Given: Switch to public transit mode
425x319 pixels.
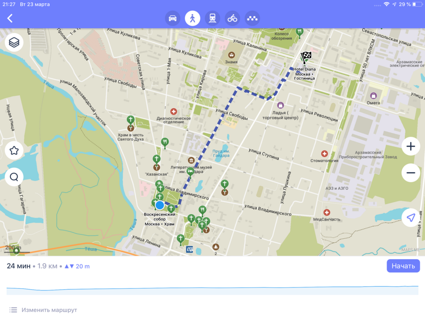Looking at the screenshot, I should [x=212, y=18].
